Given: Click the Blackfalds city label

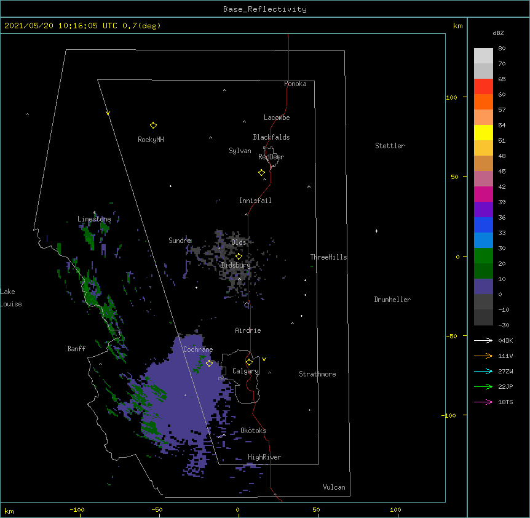Looking at the screenshot, I should [271, 137].
